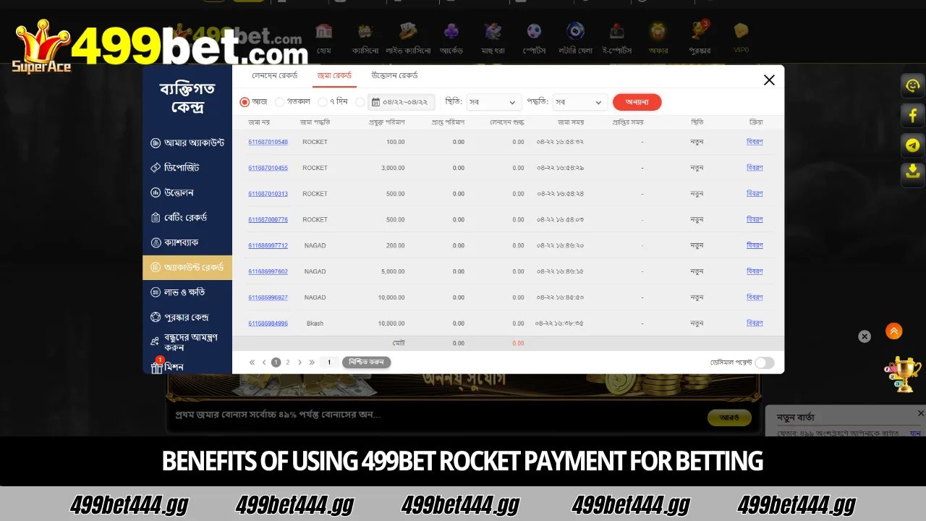The image size is (926, 521).
Task: Open the Telegram icon in right sidebar
Action: (912, 145)
